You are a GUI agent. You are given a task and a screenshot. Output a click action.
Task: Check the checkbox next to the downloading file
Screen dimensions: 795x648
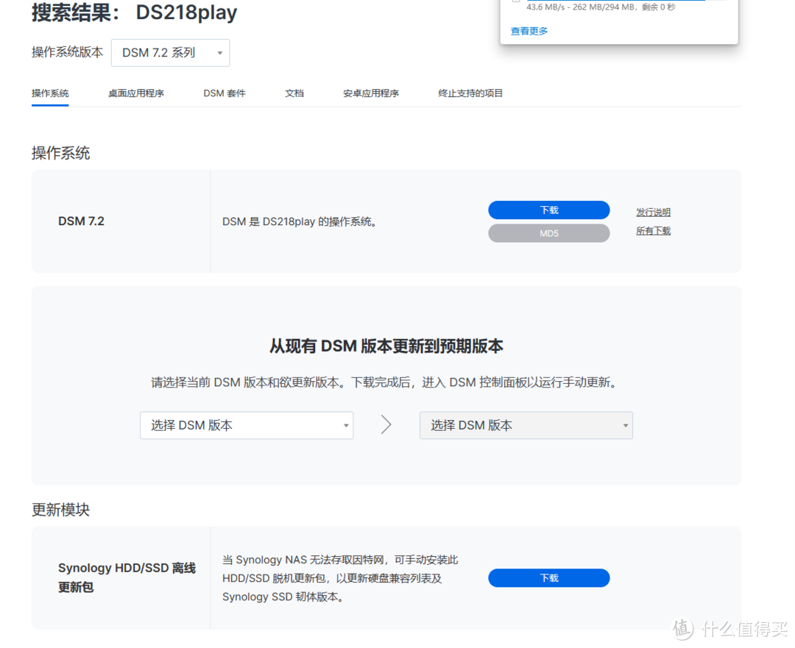pyautogui.click(x=517, y=2)
